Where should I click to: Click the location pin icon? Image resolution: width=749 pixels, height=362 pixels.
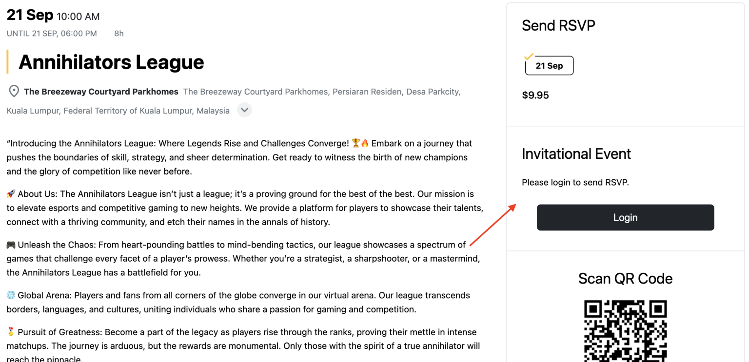click(x=14, y=92)
